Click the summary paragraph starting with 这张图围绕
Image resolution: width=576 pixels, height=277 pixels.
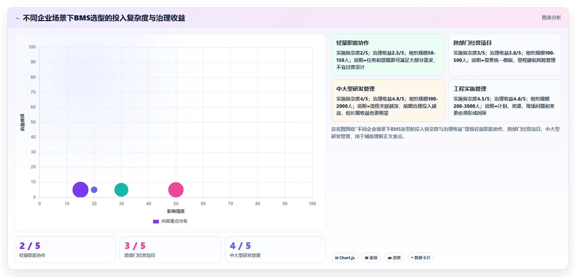pyautogui.click(x=445, y=133)
